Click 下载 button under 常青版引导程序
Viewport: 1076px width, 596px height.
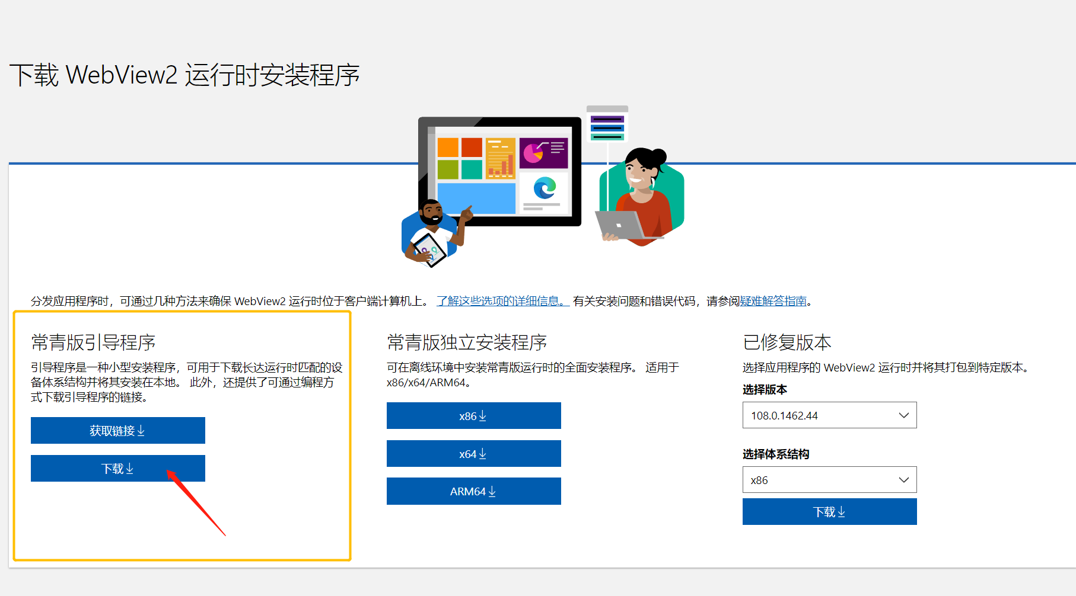coord(118,468)
